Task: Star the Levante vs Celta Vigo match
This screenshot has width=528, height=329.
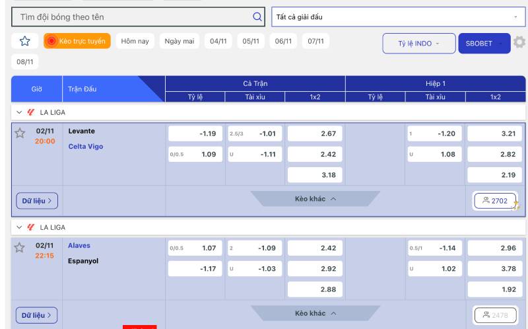Action: point(20,133)
